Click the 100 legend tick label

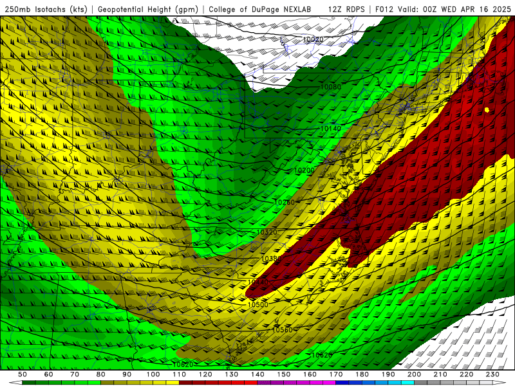[153, 374]
